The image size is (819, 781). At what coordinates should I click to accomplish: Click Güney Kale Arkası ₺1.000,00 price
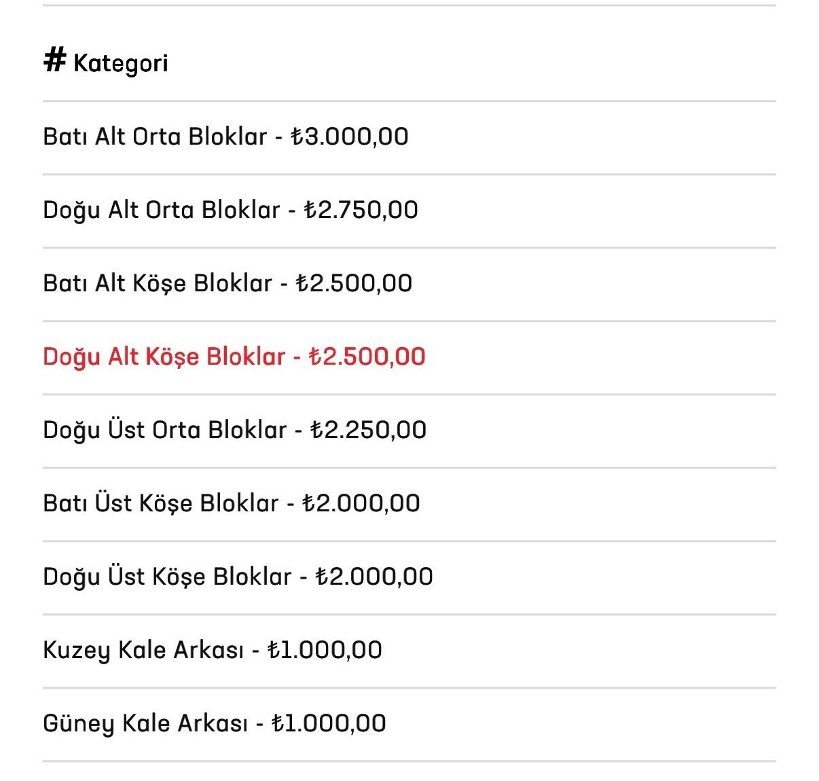[x=329, y=723]
